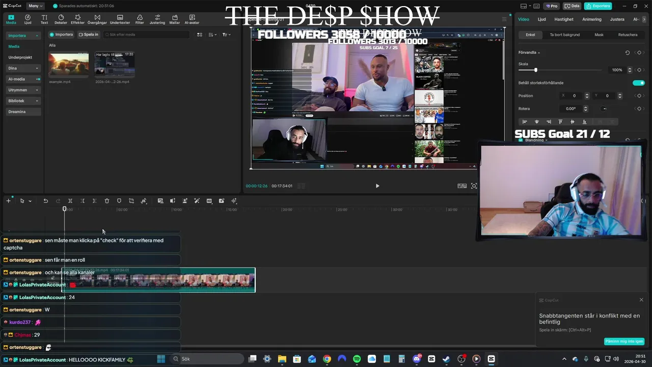Add keyframe for Position

pos(639,96)
